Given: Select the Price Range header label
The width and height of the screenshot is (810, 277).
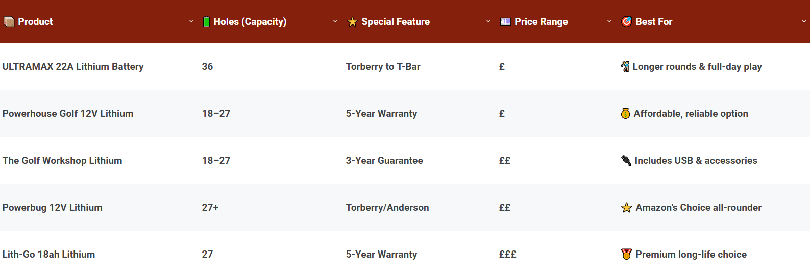Looking at the screenshot, I should [541, 22].
